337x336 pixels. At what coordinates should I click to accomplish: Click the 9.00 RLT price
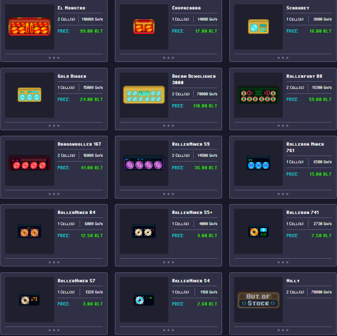(207, 235)
